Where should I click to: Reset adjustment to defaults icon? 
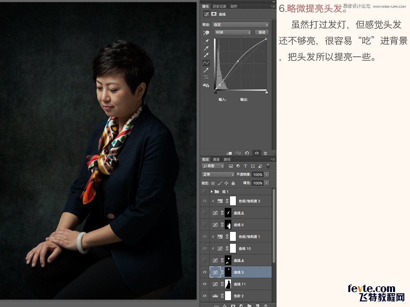click(247, 153)
